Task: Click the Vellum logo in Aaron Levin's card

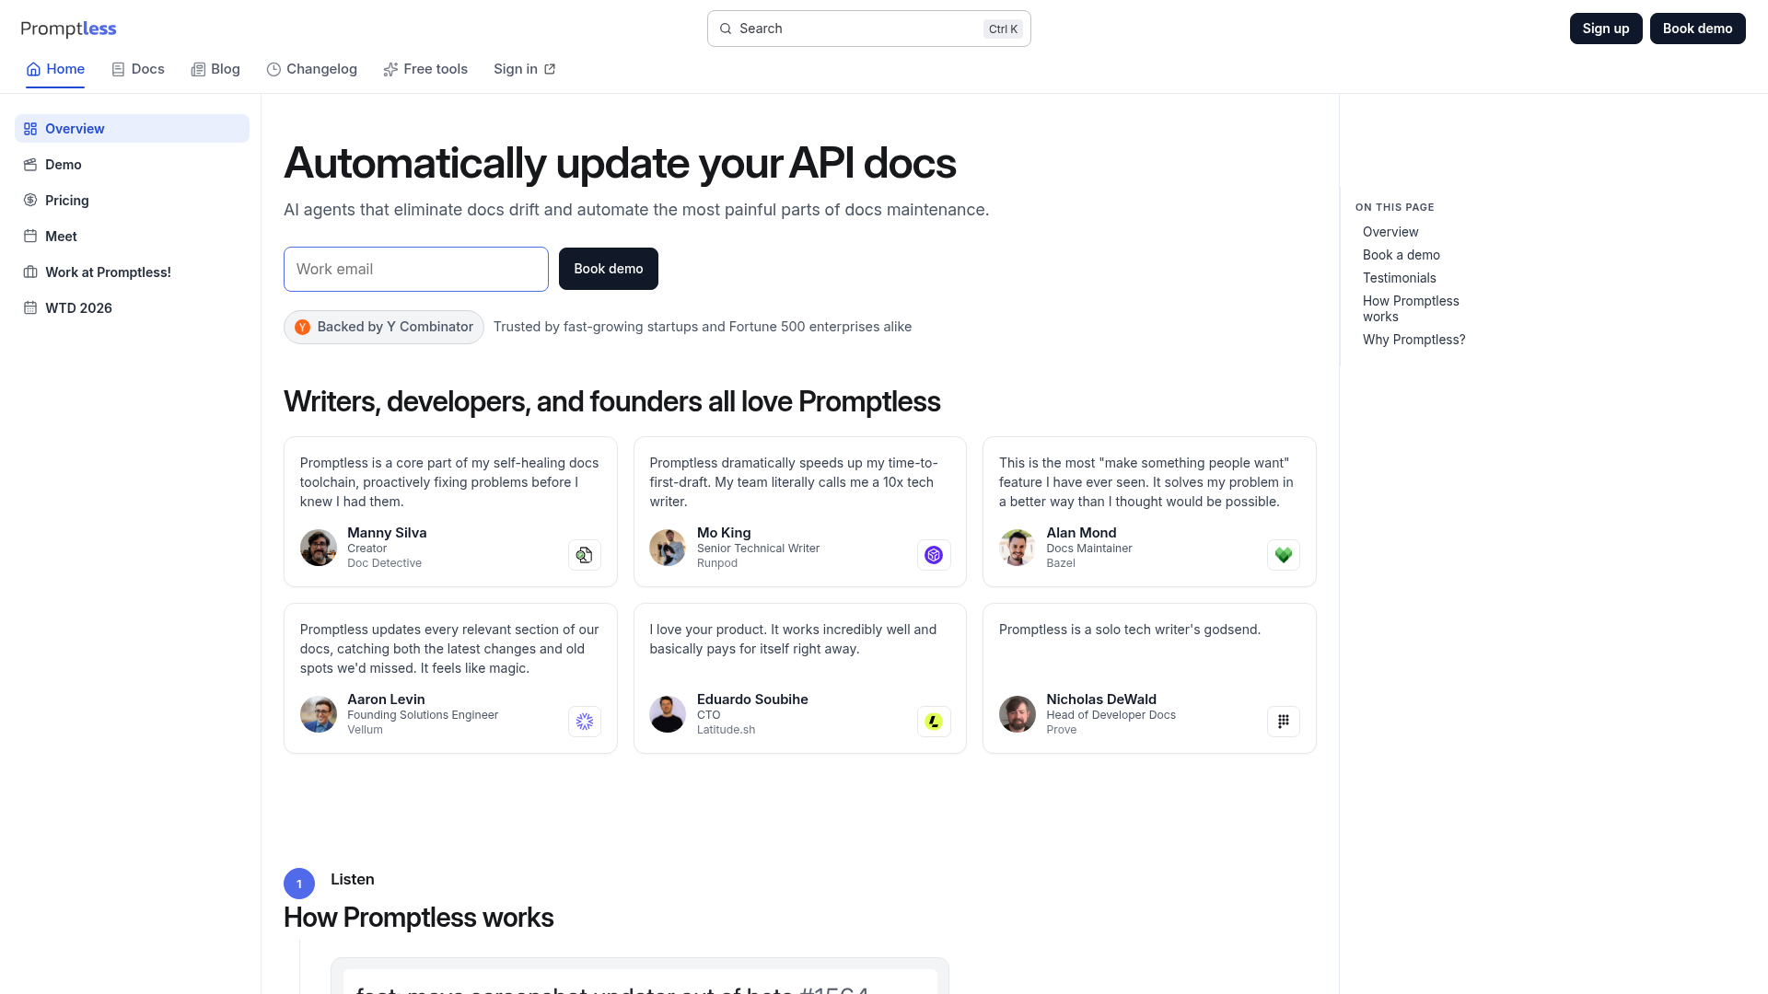Action: [x=584, y=722]
